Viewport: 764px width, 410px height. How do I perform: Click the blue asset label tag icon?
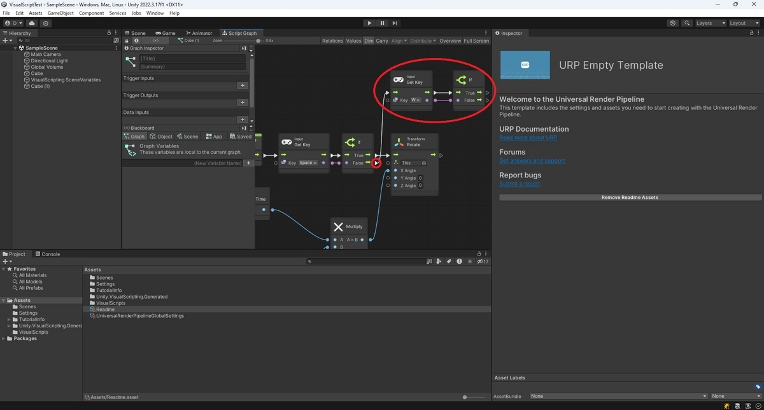click(x=758, y=386)
